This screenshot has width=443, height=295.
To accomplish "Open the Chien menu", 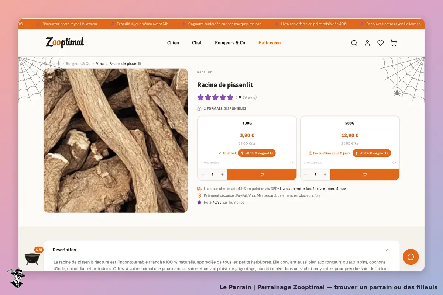I will (173, 43).
